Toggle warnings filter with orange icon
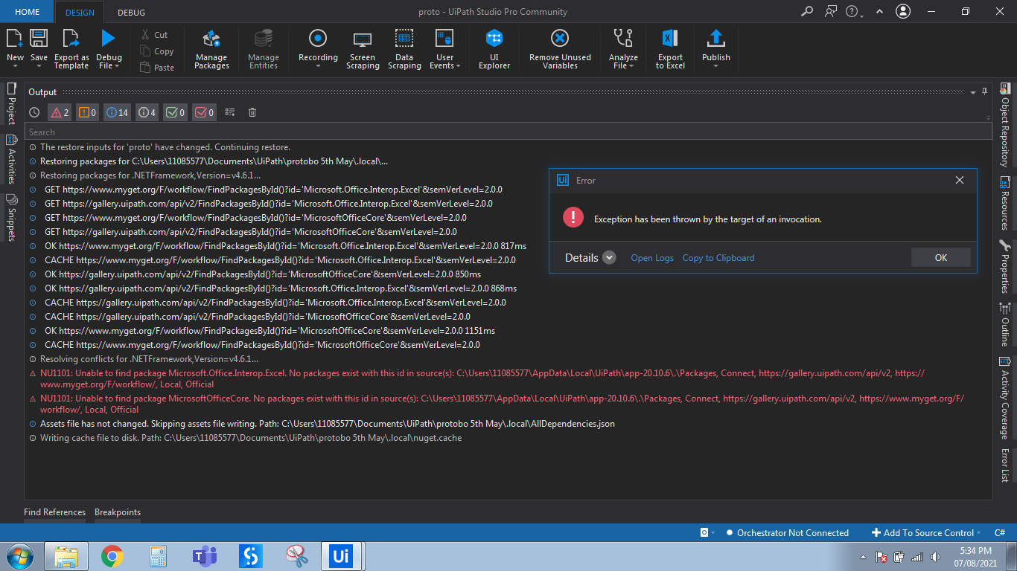 (87, 112)
